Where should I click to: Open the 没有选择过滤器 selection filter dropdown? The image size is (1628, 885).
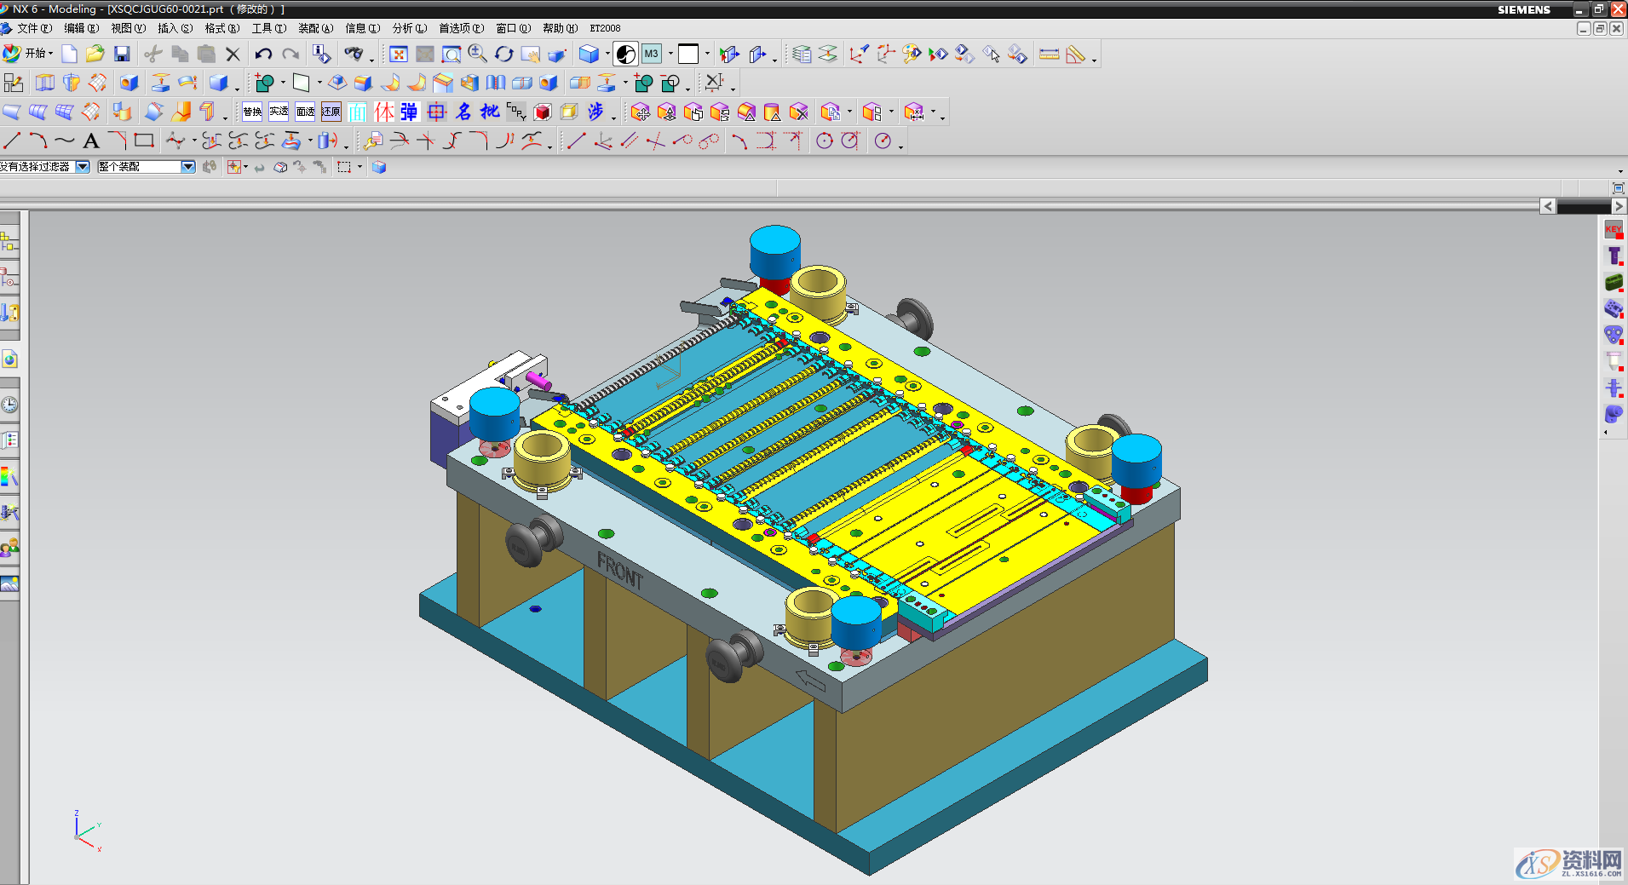pyautogui.click(x=83, y=167)
